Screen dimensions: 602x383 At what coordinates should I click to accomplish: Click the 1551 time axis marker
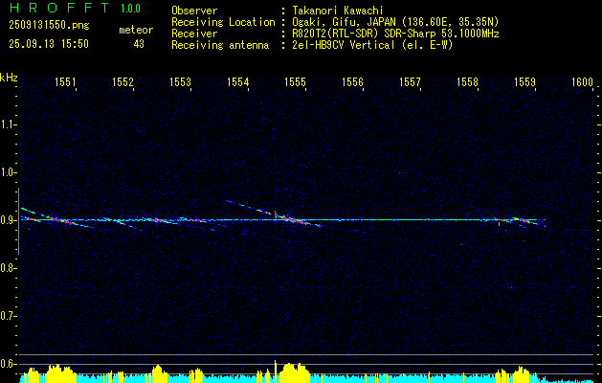tap(65, 82)
